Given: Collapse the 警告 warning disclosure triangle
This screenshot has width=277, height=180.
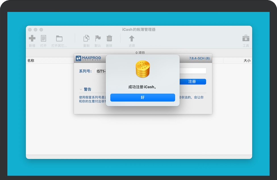Looking at the screenshot, I should (81, 89).
